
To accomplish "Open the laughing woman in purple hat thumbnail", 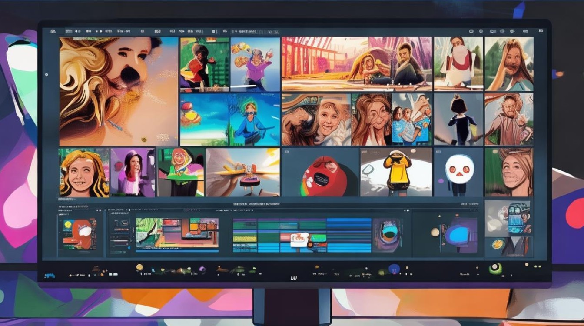I will pos(133,173).
